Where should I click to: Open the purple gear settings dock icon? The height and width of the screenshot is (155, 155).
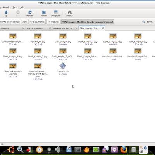(x=114, y=150)
